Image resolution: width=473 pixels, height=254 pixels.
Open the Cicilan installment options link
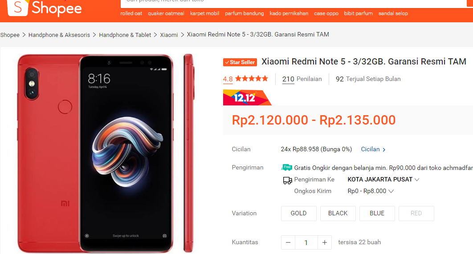(373, 149)
